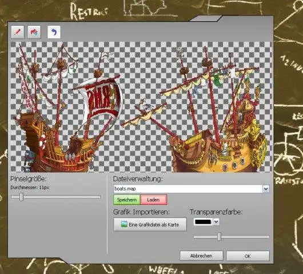Select the red pencil draw tool
The image size is (303, 274).
click(x=18, y=32)
